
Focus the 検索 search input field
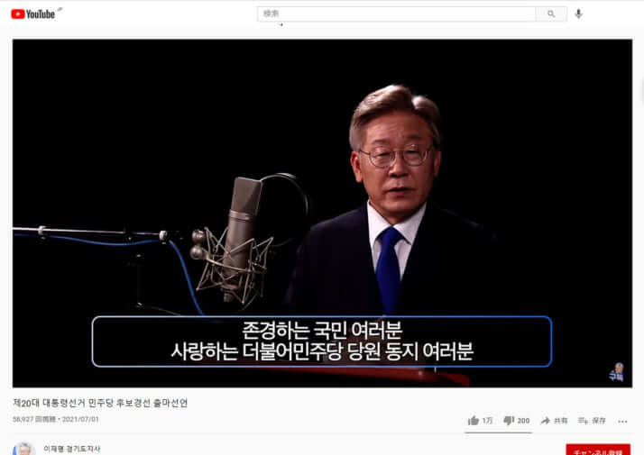397,14
